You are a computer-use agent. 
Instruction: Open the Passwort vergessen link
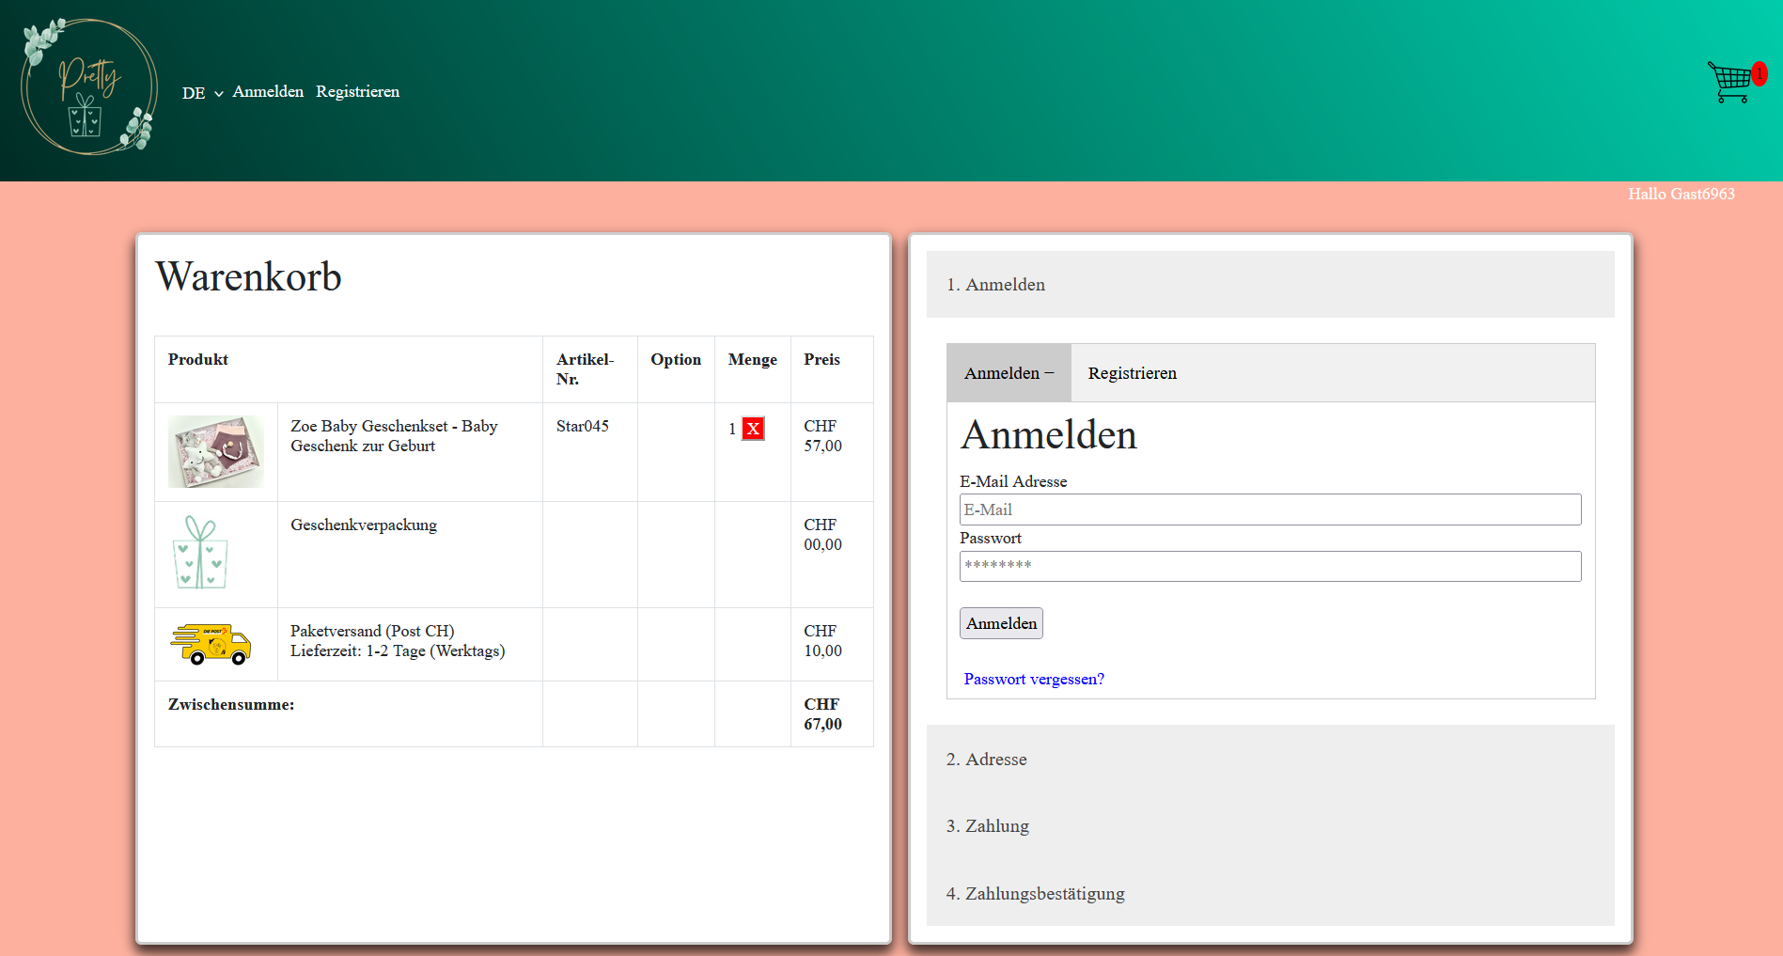coord(1033,678)
